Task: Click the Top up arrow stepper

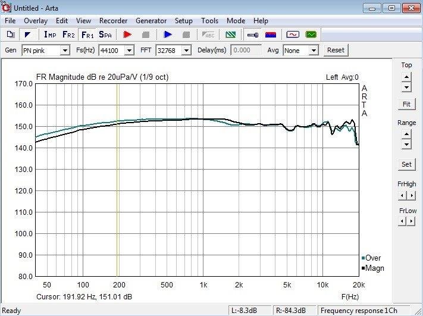Action: point(406,77)
